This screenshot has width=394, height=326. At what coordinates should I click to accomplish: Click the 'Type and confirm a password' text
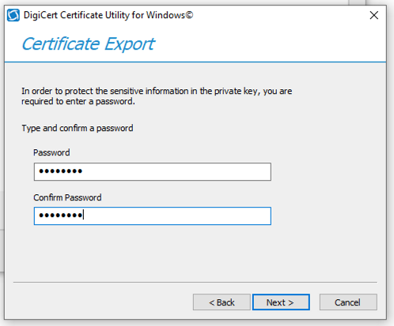coord(78,128)
